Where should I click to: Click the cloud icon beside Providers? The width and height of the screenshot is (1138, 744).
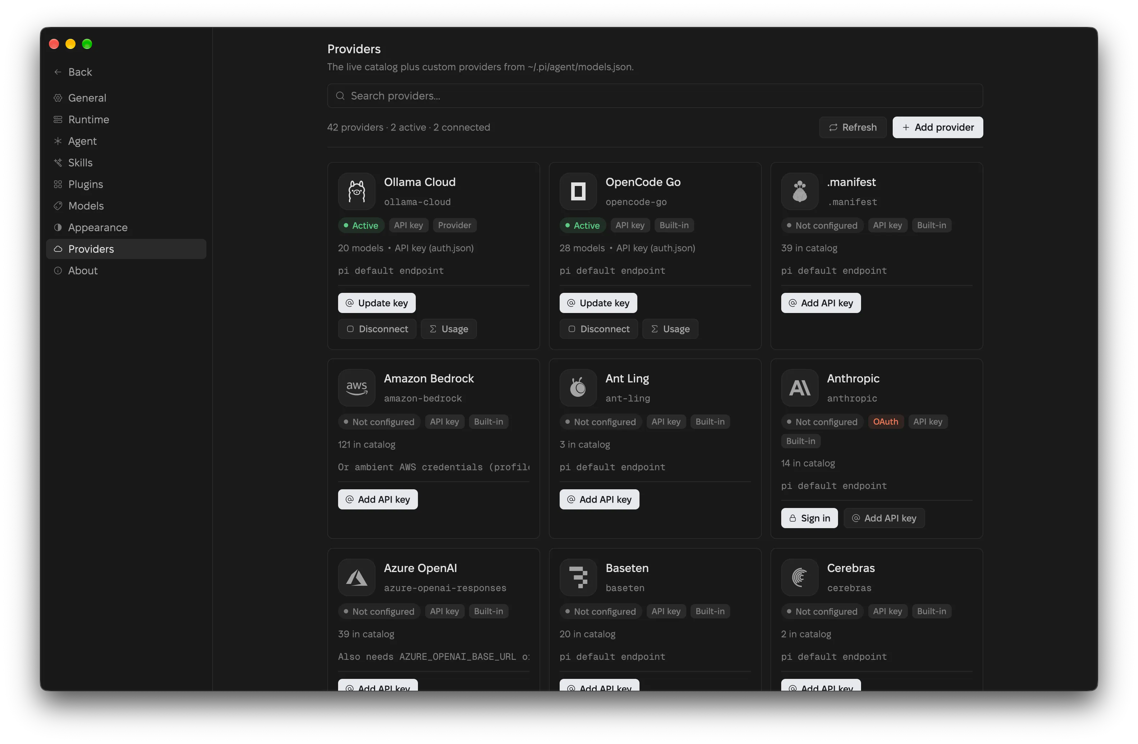[x=58, y=249]
